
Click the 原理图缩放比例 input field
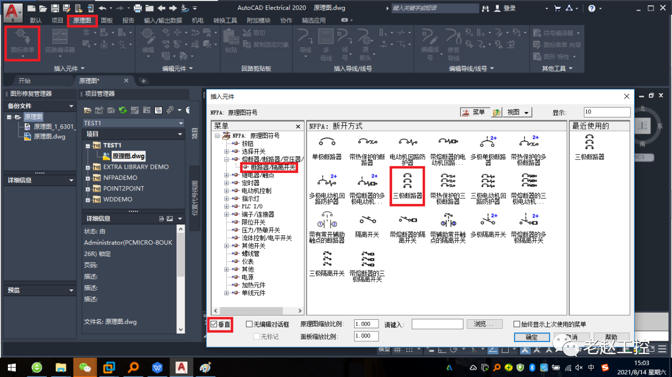(x=367, y=325)
